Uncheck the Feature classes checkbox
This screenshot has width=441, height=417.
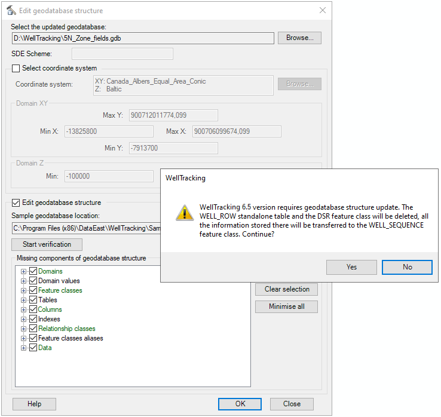point(33,290)
